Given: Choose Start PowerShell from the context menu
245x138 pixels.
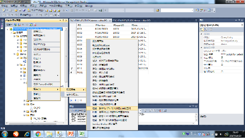Looking at the screenshot, I should (44, 84).
